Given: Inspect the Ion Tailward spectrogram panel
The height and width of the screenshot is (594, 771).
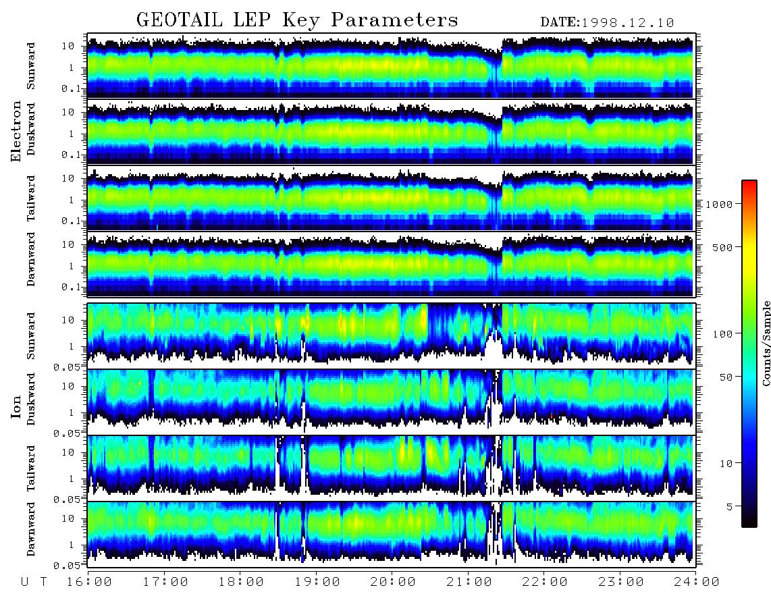Looking at the screenshot, I should 392,468.
